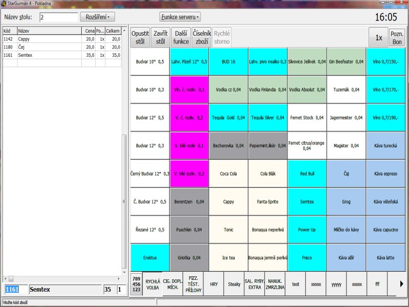Add Tuzemák 0,04 to the order

(346, 90)
